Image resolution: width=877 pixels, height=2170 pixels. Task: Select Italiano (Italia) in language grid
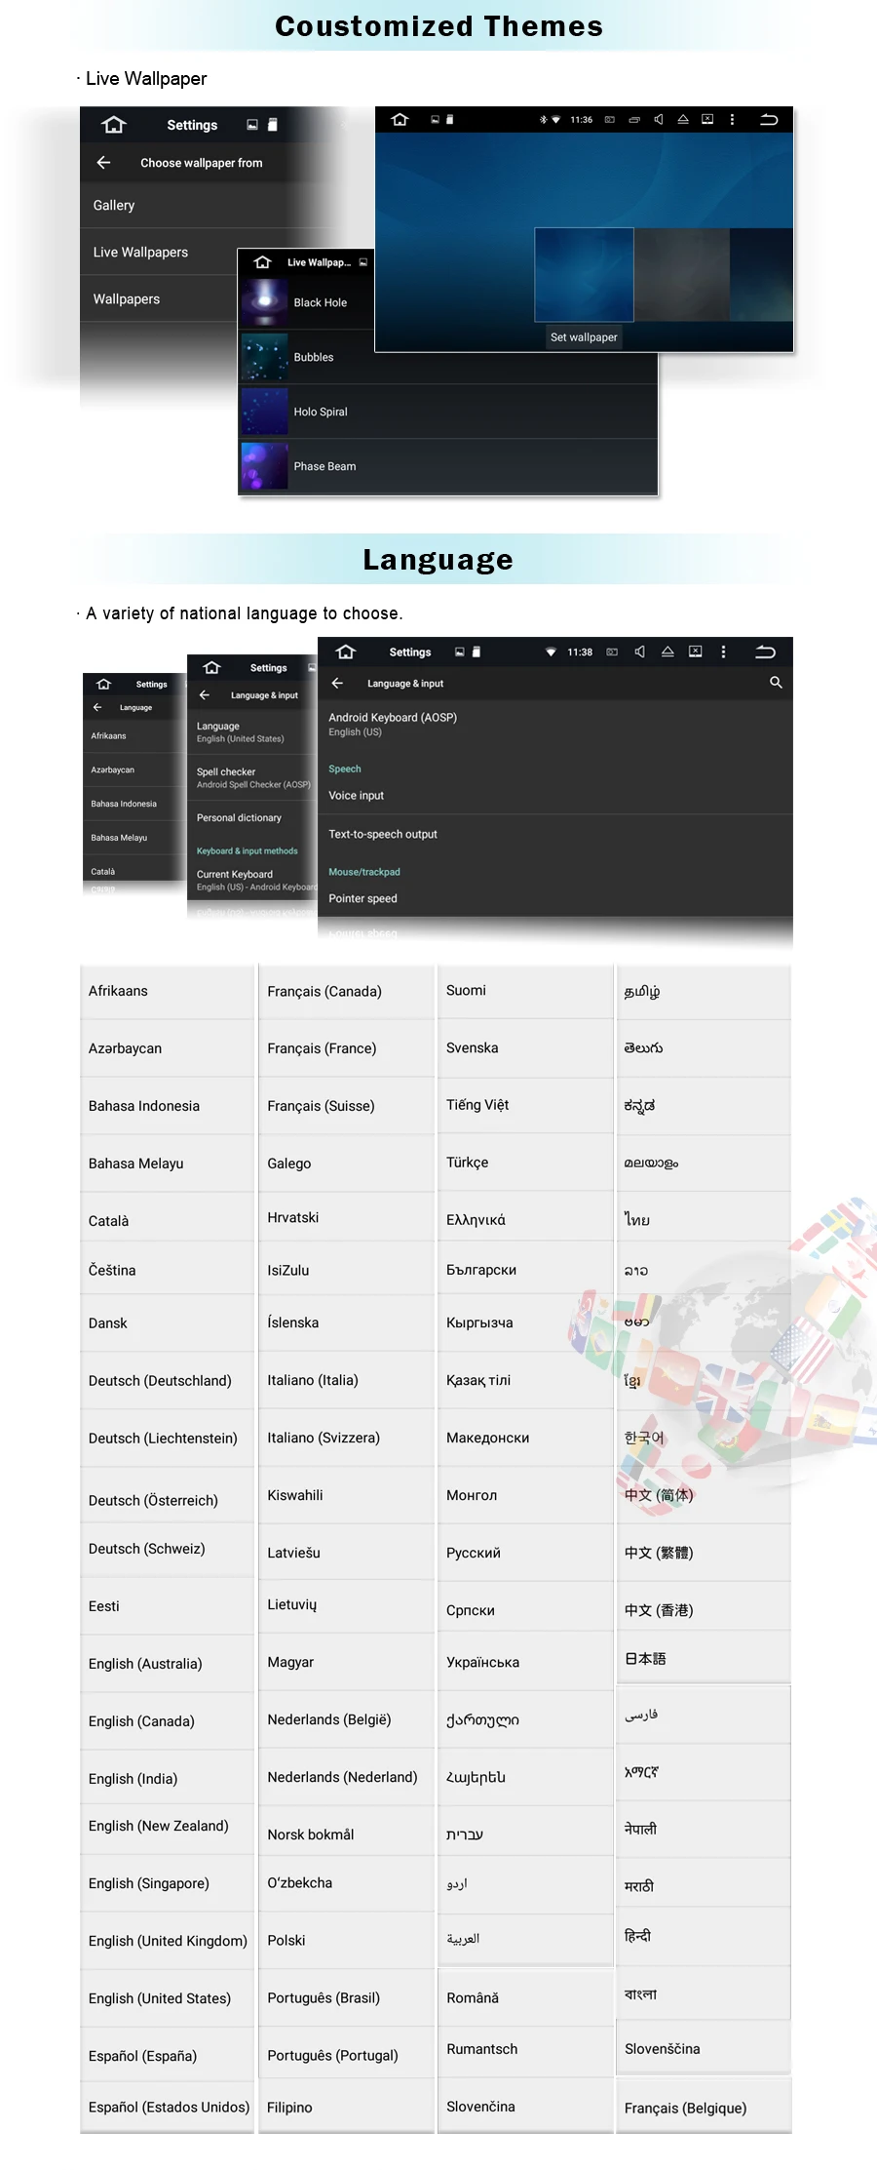(x=346, y=1381)
